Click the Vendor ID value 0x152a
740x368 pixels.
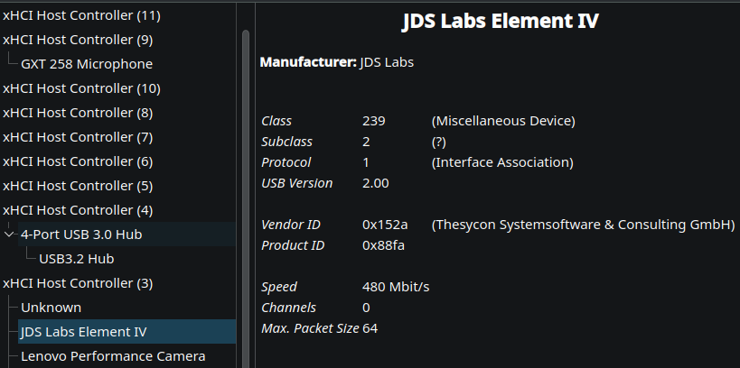point(385,225)
